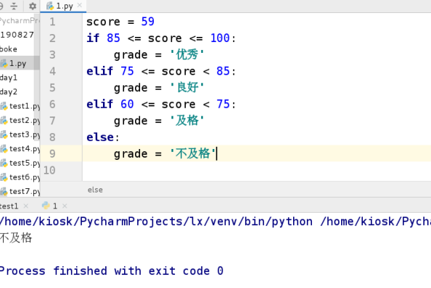Click the 不及格 output line in console
Screen dimensions: 431x288
(16, 237)
